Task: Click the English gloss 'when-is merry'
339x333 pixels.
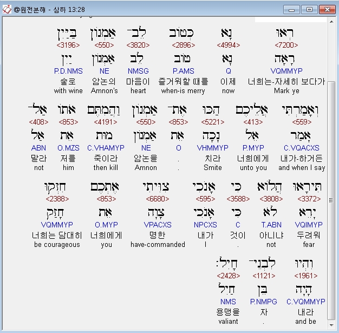Action: 183,91
